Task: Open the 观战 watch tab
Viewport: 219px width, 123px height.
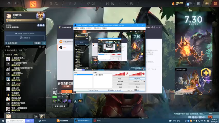Action: point(91,4)
